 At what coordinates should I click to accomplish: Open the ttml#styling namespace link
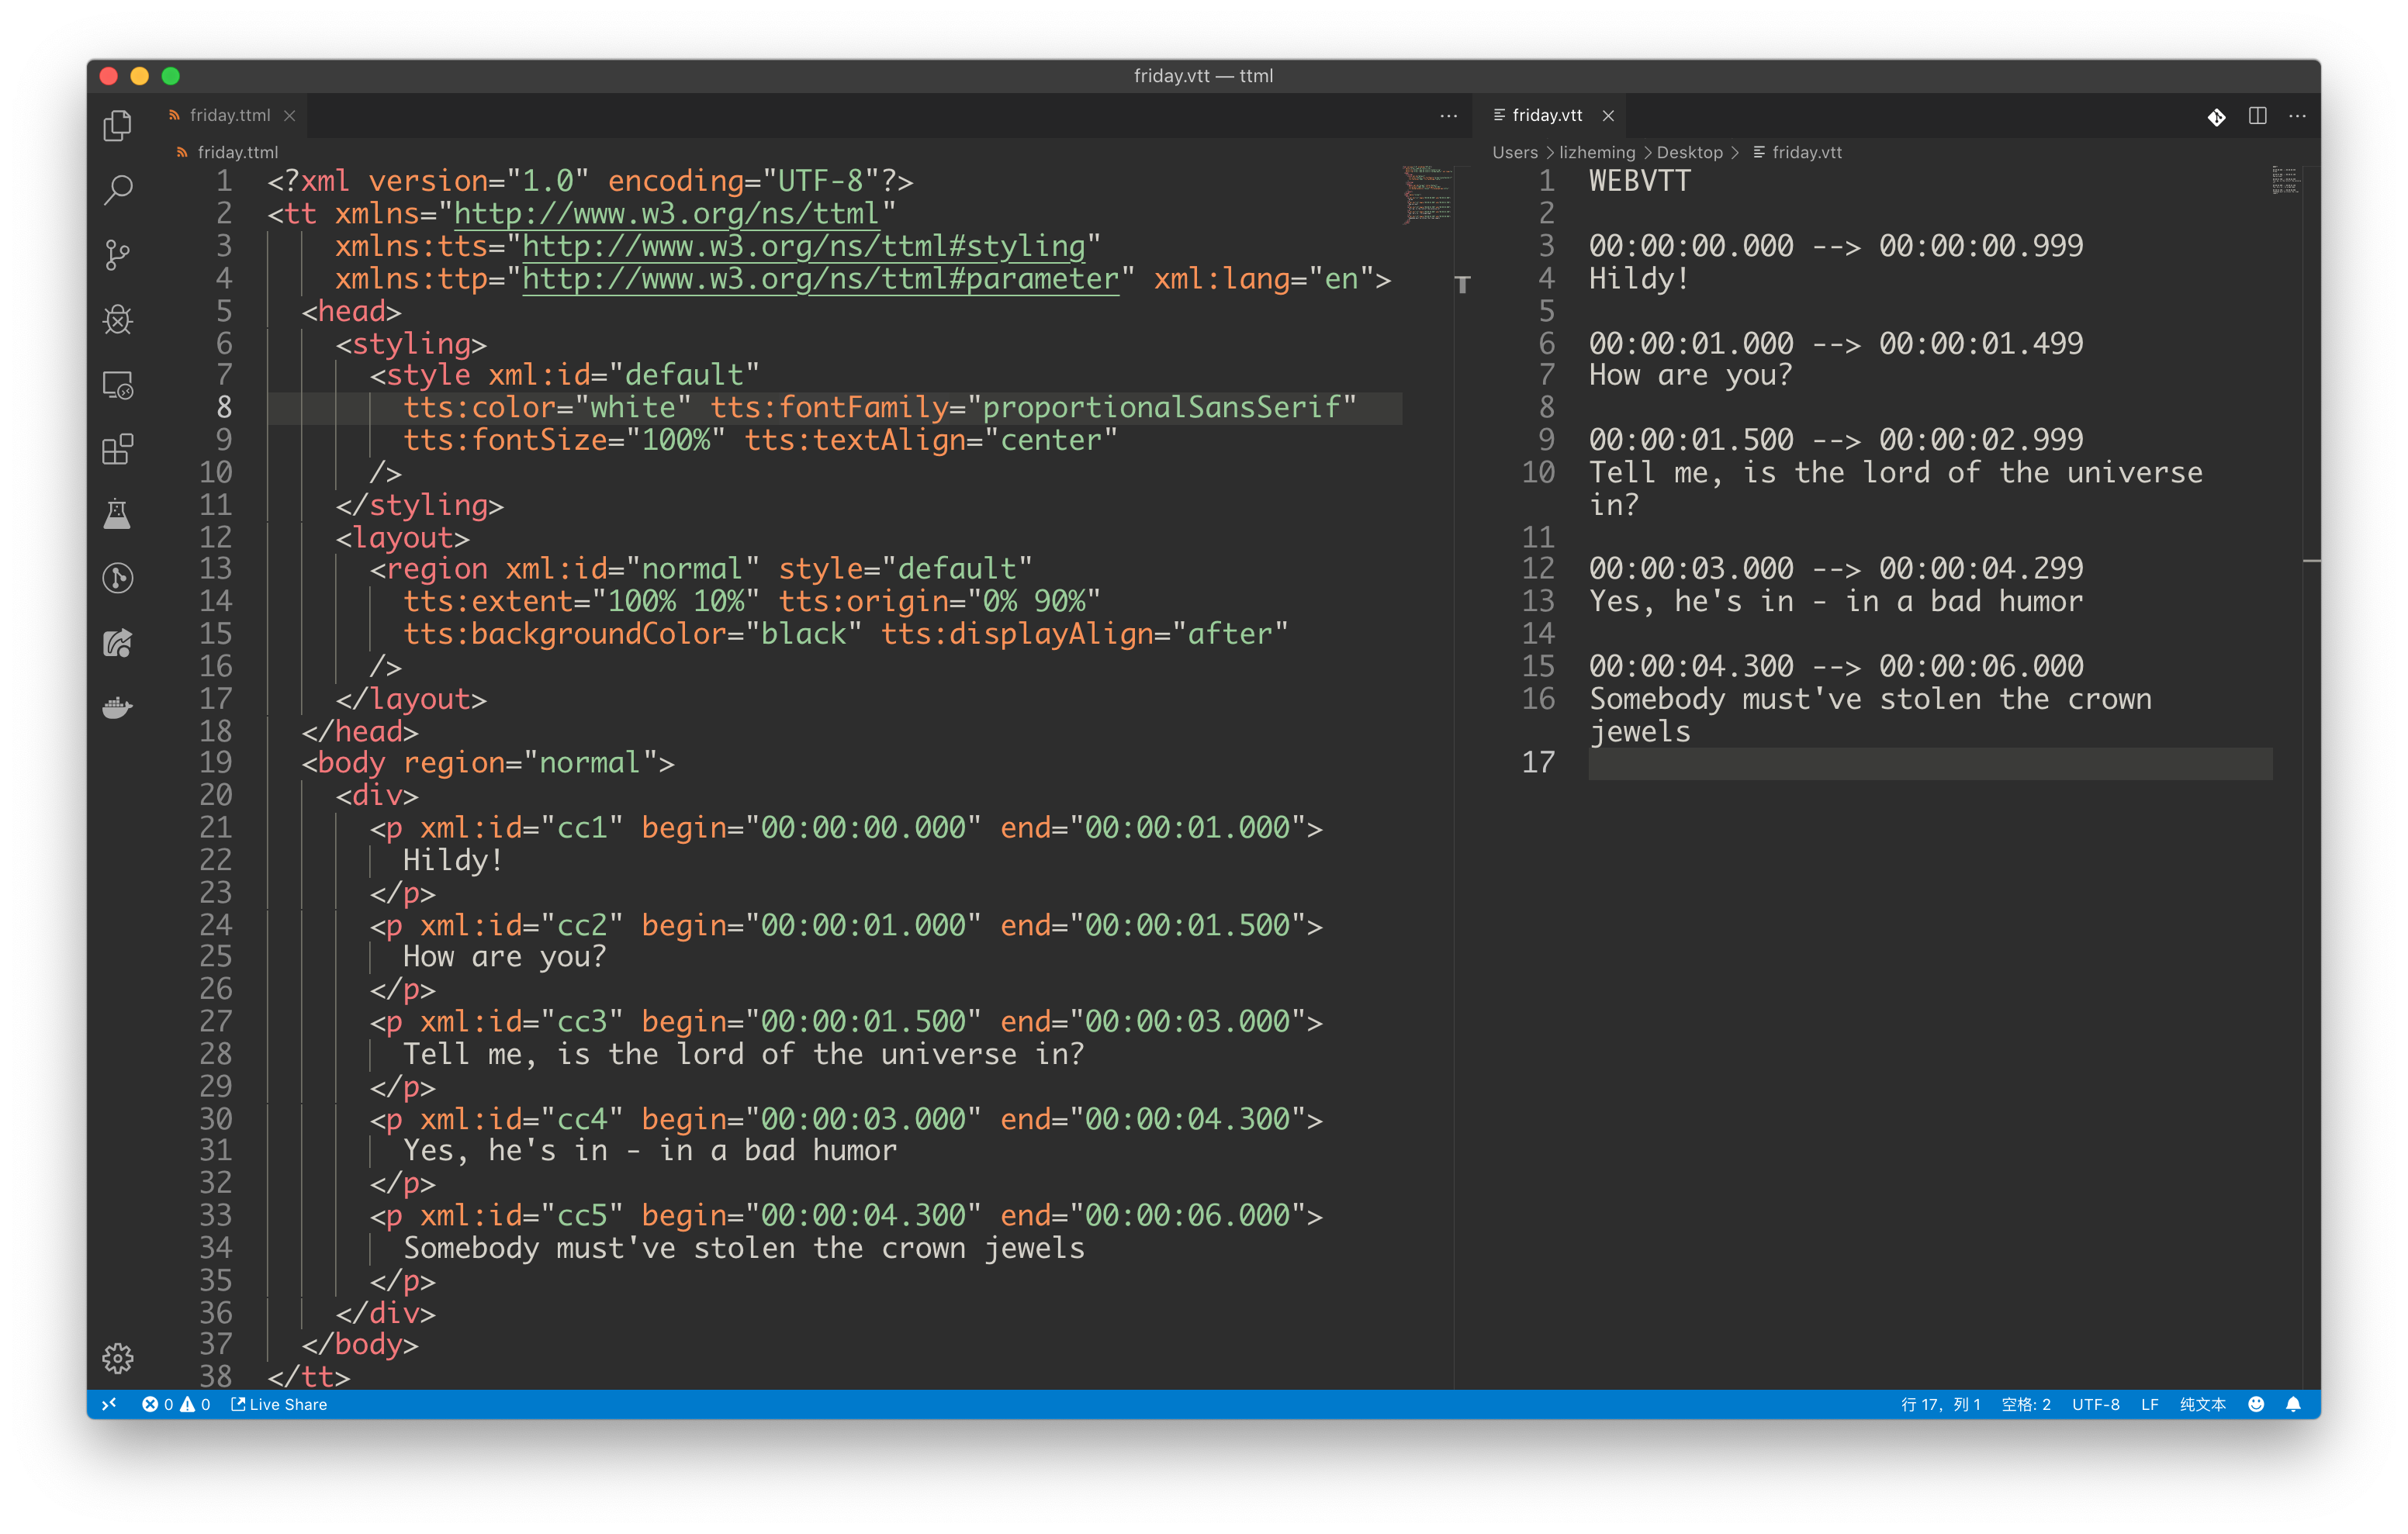[x=803, y=246]
